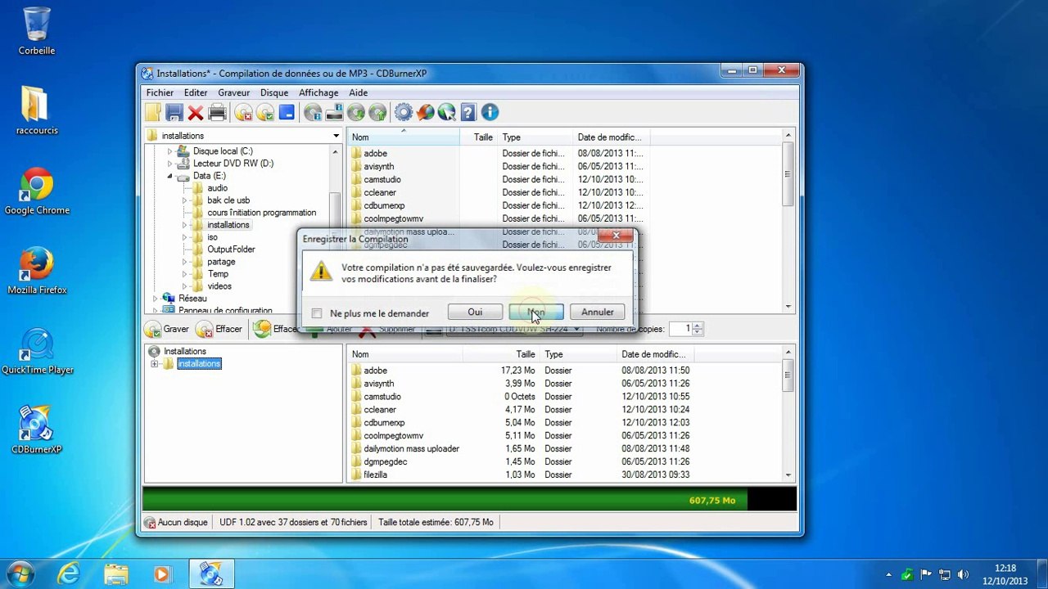This screenshot has width=1048, height=589.
Task: Enable 'Ne plus me le demander' checkbox
Action: 317,313
